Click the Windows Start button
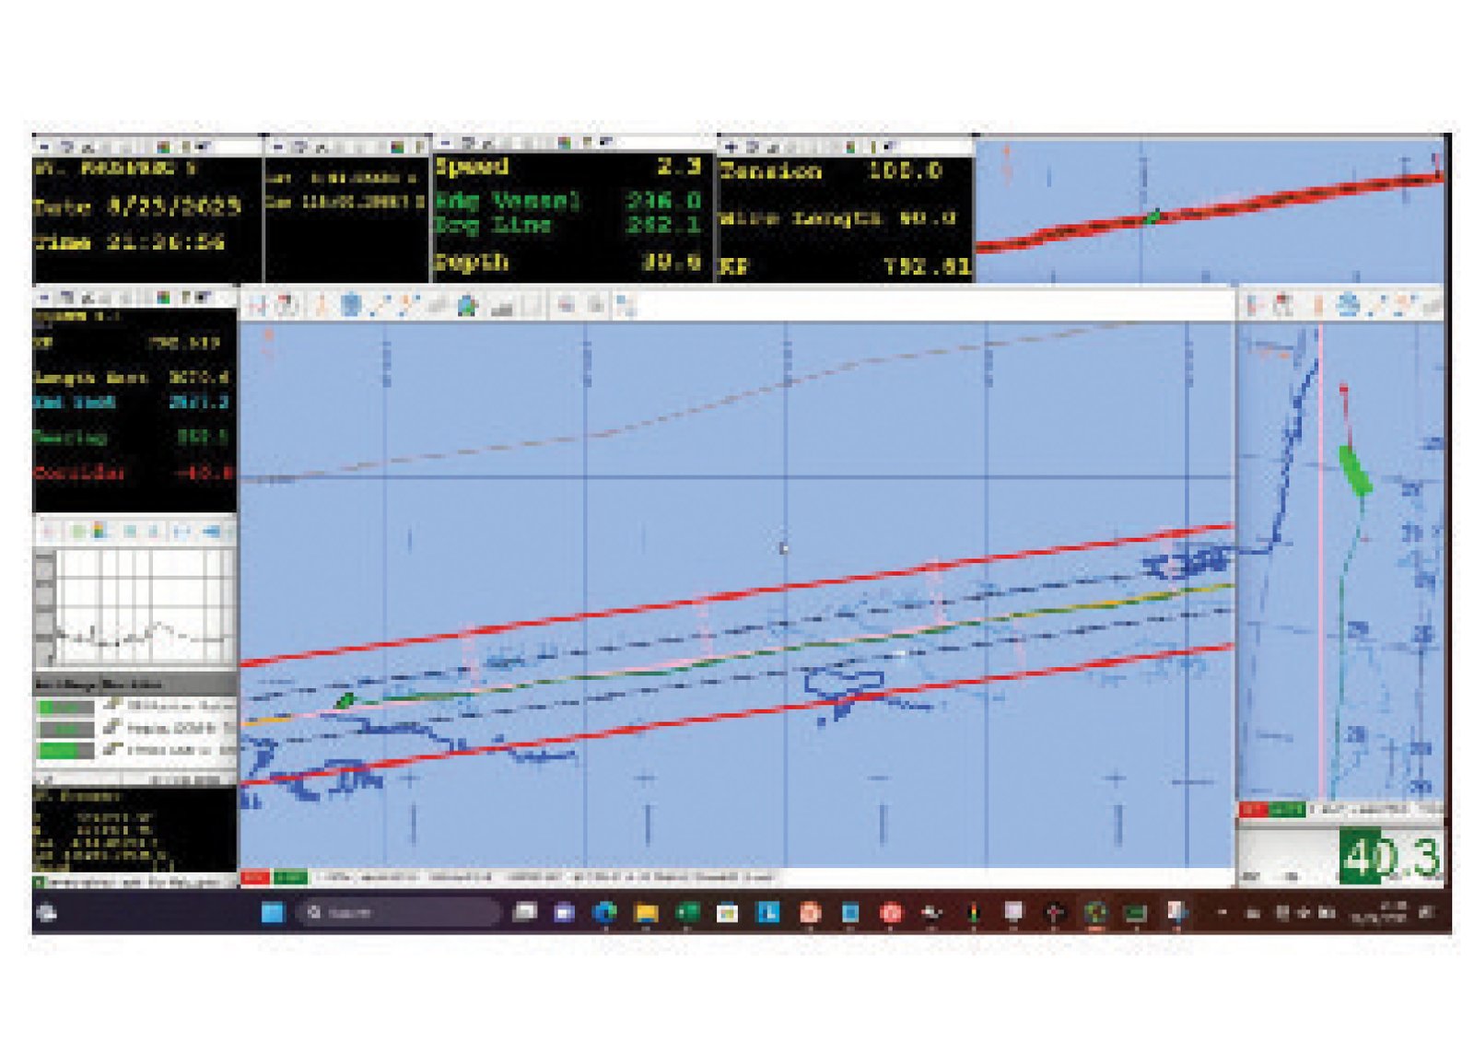 tap(273, 912)
